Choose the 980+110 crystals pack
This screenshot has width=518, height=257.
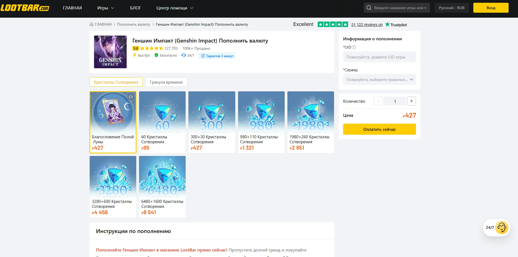click(261, 122)
